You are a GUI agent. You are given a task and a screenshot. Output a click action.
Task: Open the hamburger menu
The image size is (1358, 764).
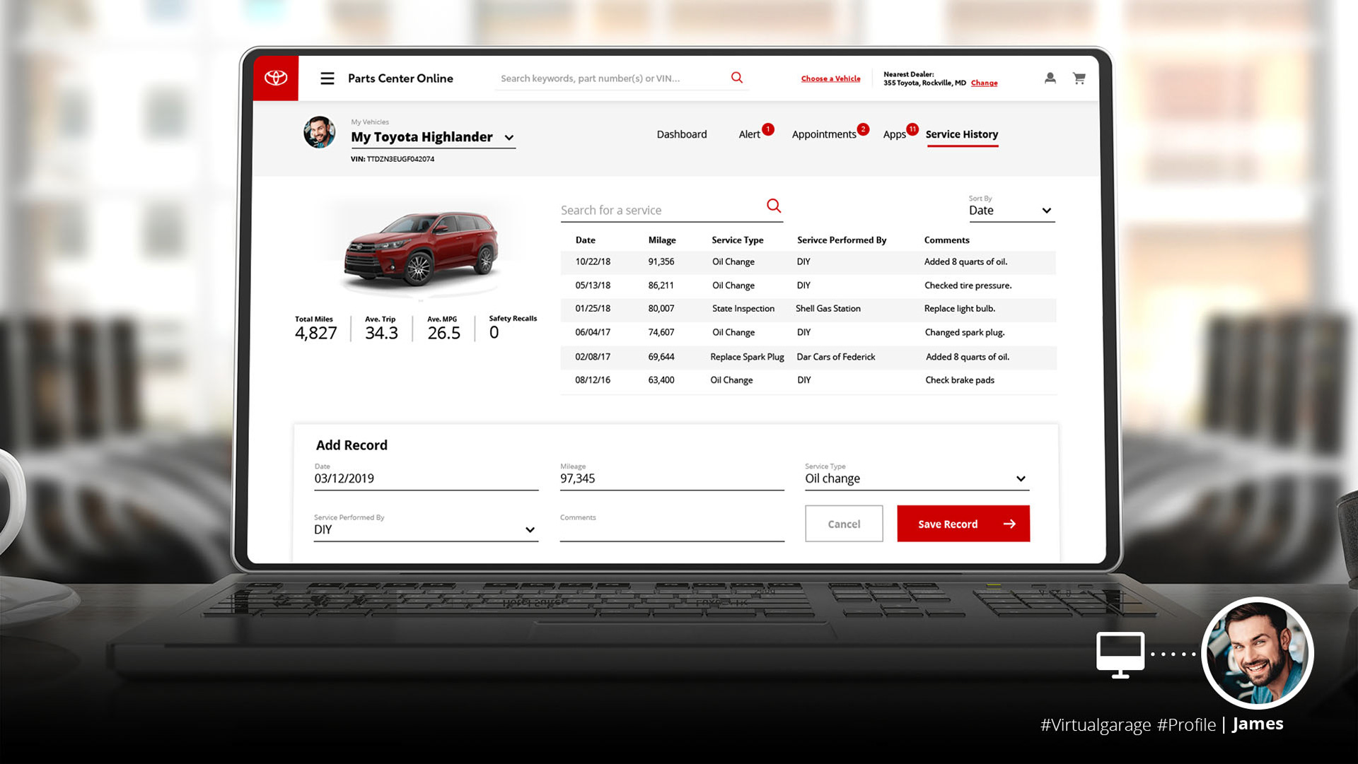(x=327, y=78)
